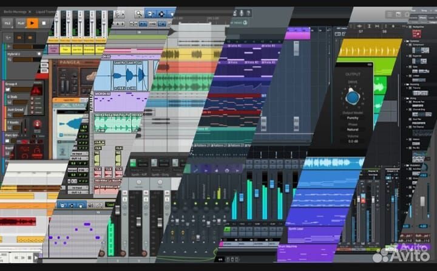Switch to the Berlin Montage project tab
This screenshot has width=437, height=271.
click(x=15, y=12)
